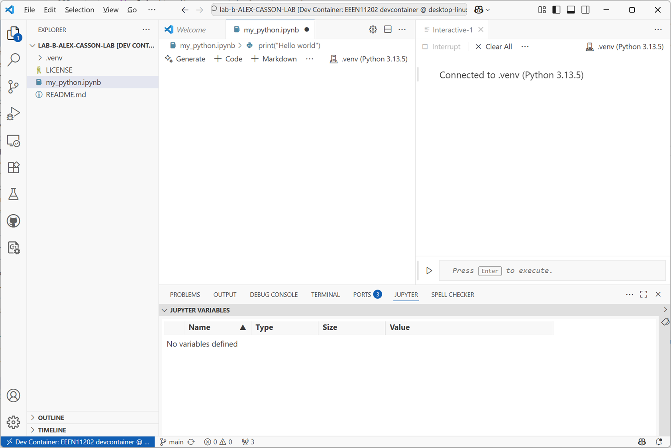This screenshot has width=671, height=448.
Task: Open the Selection menu
Action: click(79, 10)
